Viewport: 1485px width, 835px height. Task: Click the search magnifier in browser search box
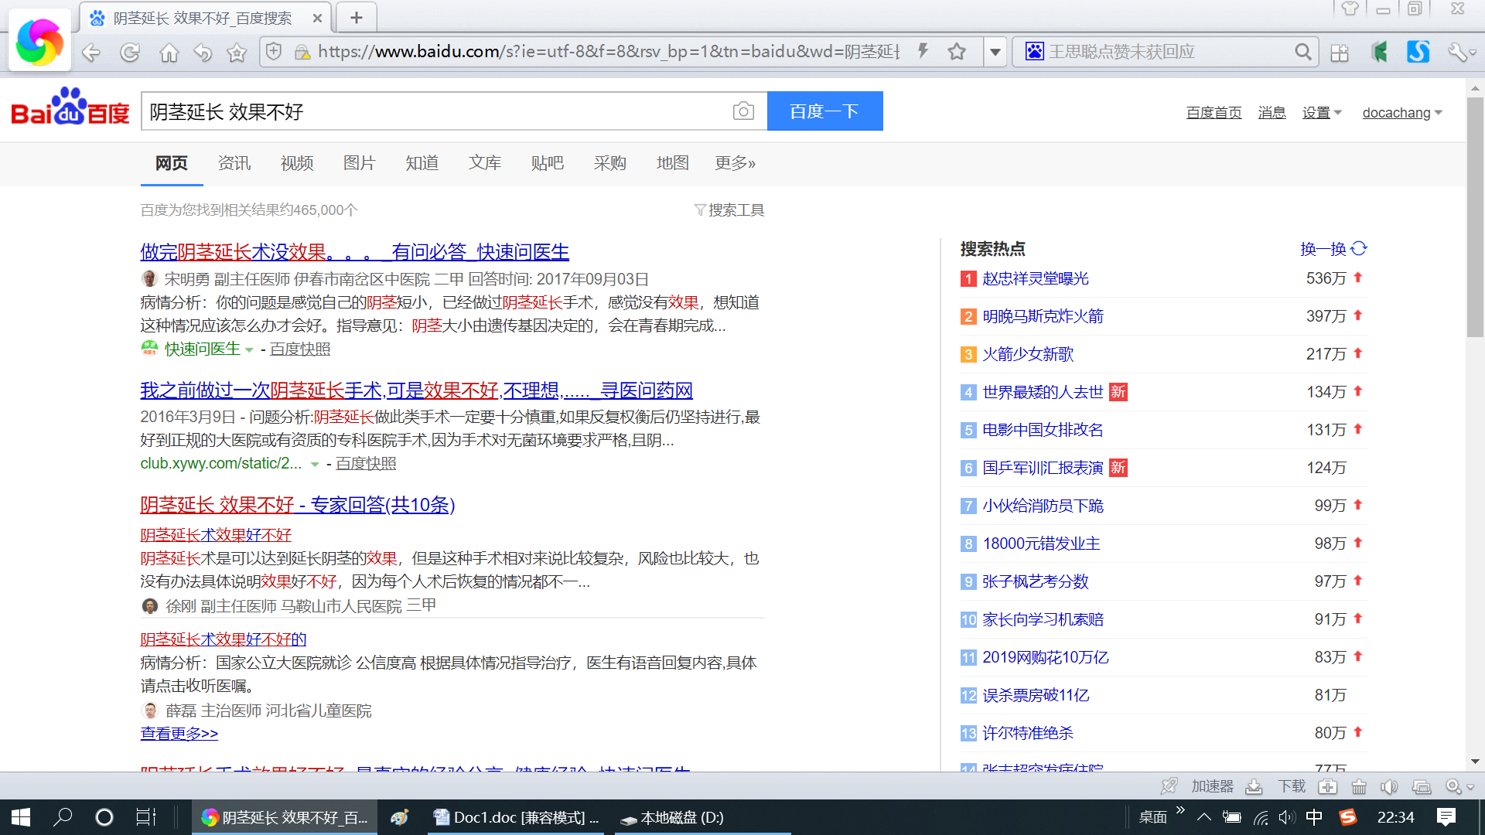[1303, 52]
